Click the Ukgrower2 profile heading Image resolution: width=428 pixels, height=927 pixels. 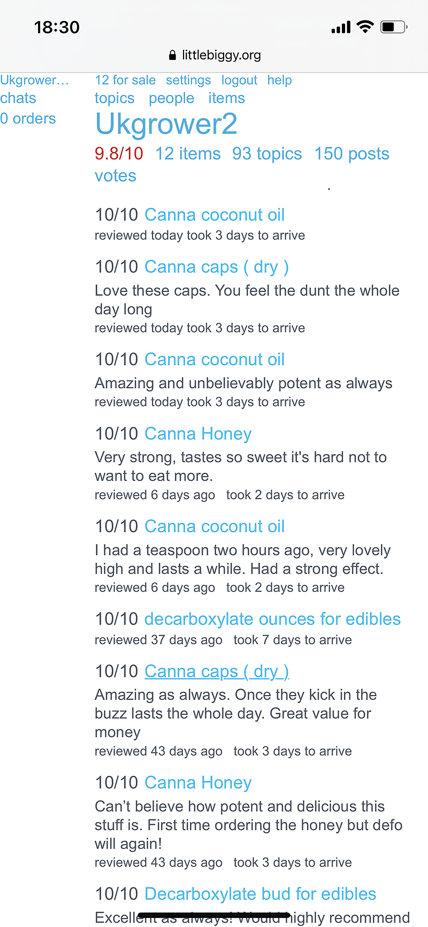166,124
